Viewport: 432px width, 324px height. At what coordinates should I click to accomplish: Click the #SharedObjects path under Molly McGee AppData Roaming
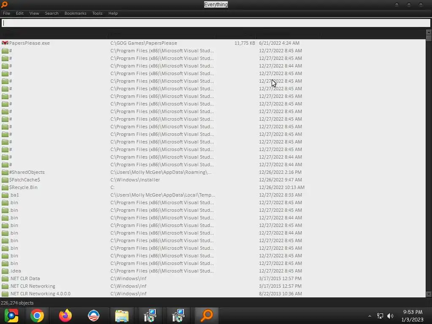(x=161, y=172)
